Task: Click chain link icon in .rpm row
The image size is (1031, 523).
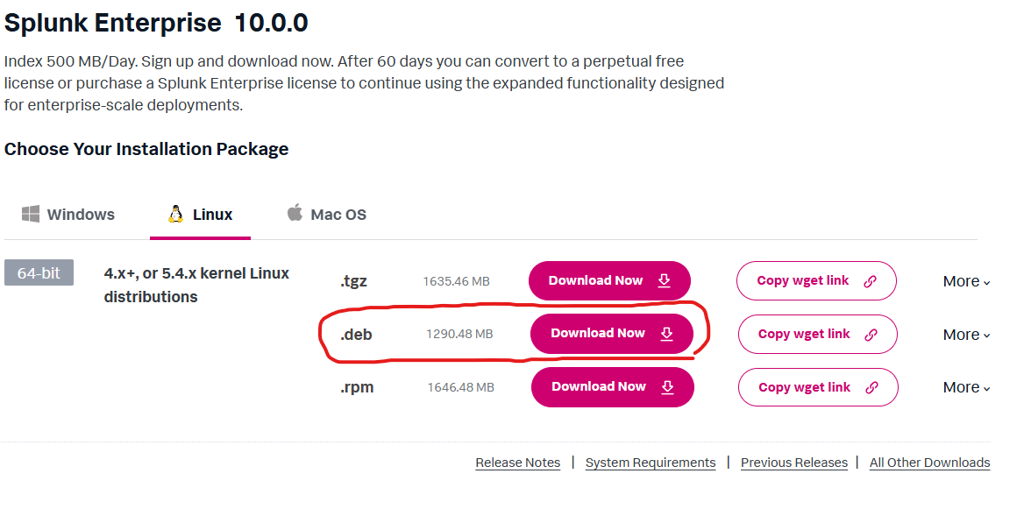Action: point(871,387)
